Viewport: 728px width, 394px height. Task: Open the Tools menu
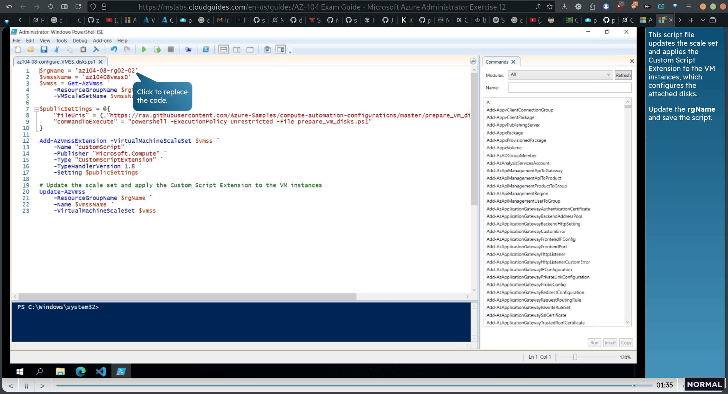61,41
